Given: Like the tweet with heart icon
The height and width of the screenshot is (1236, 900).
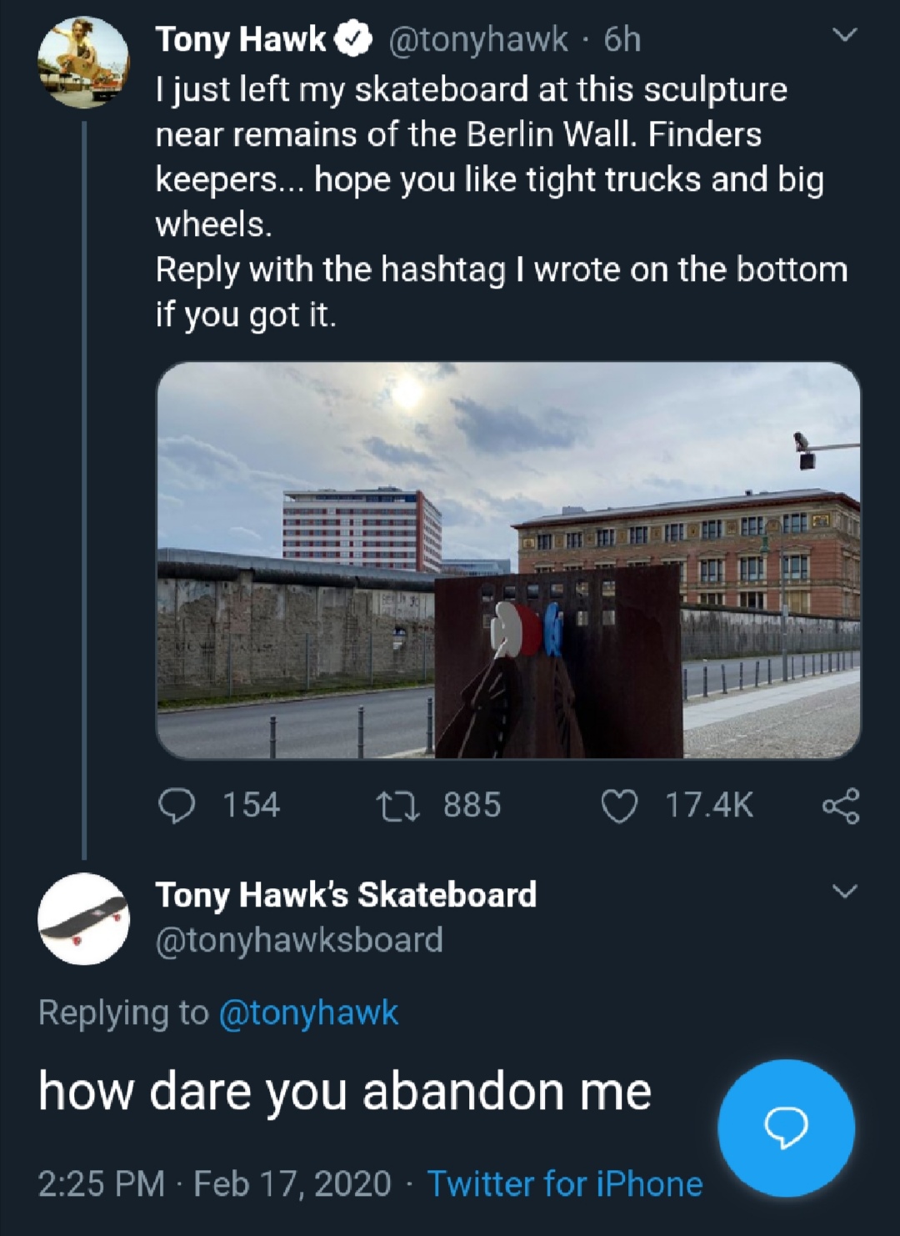Looking at the screenshot, I should tap(619, 806).
